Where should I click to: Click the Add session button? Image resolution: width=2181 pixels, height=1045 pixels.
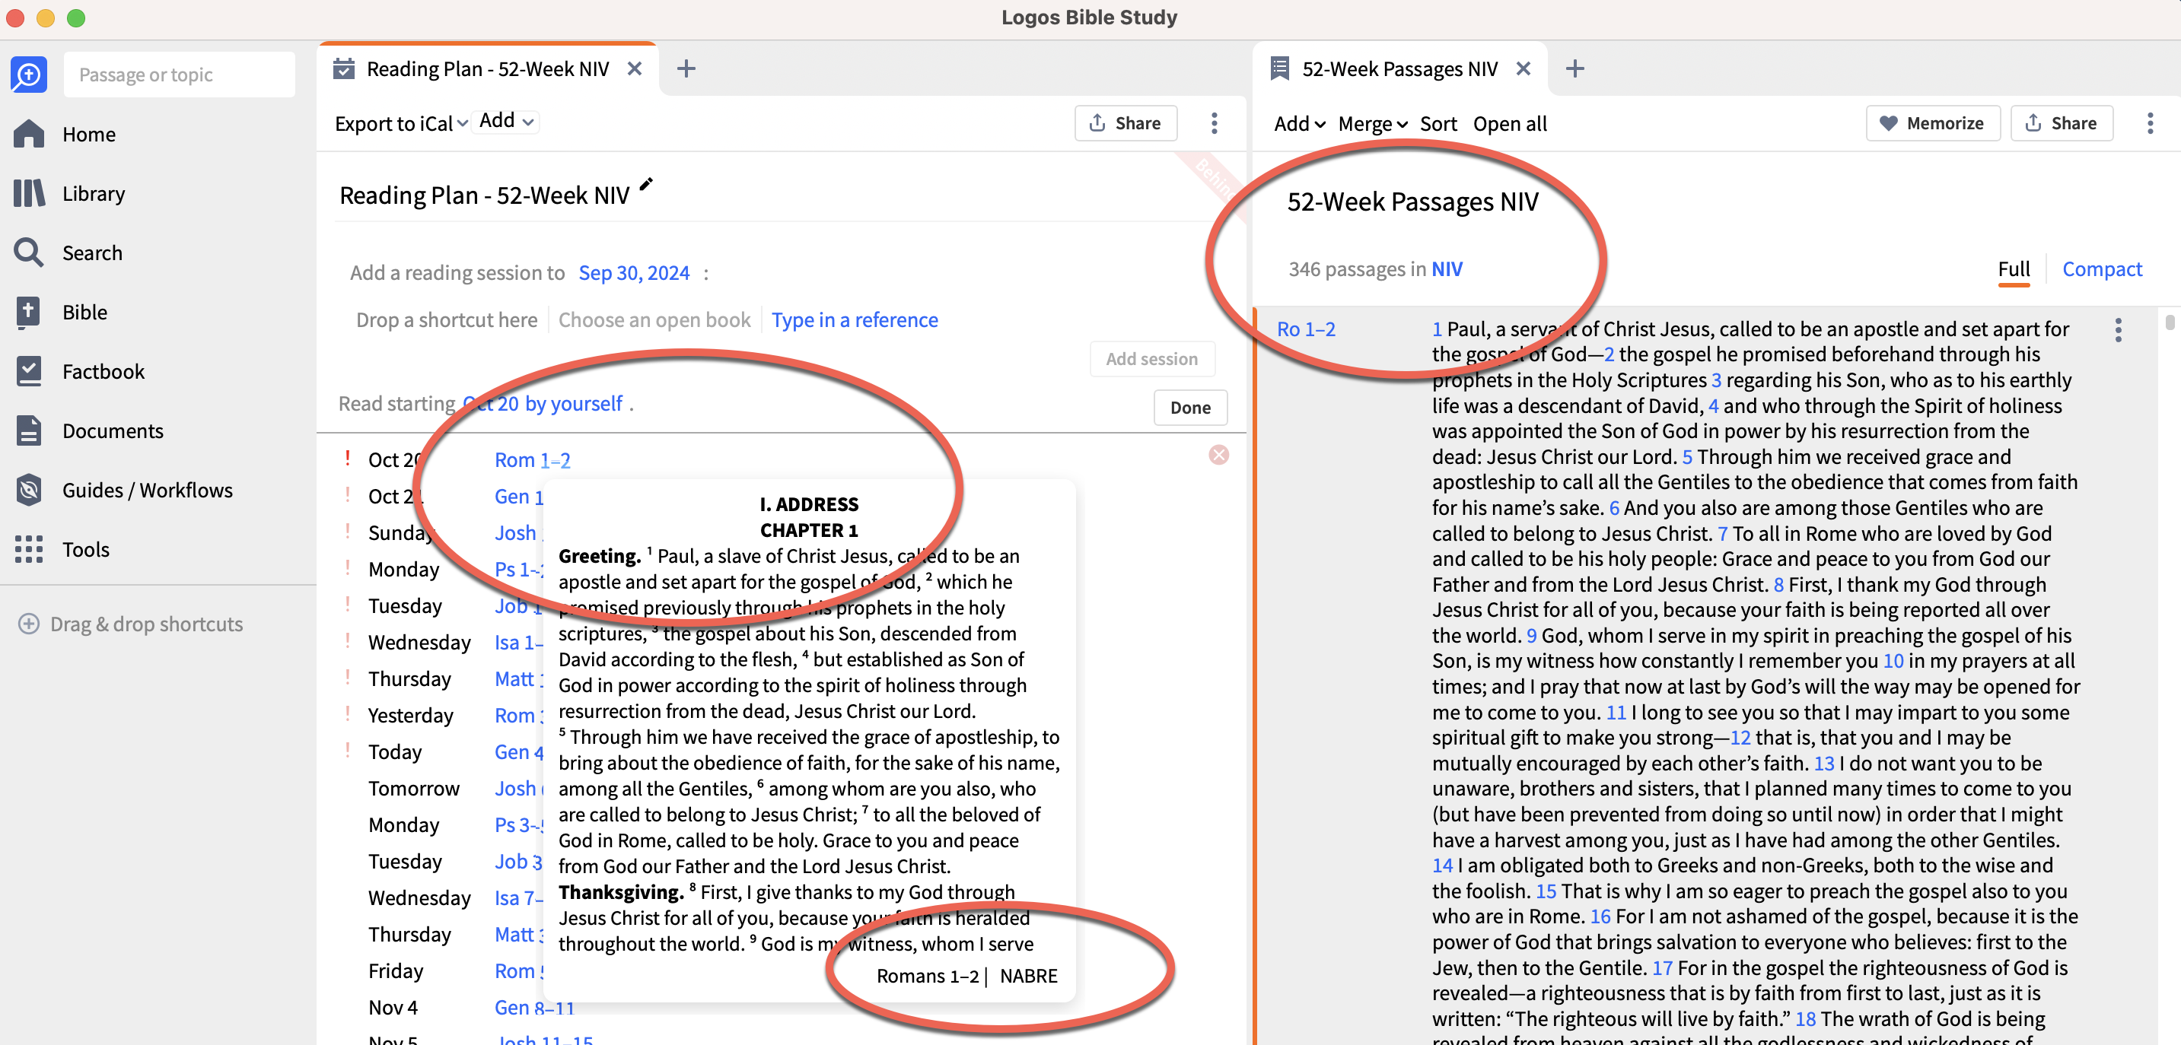click(1151, 359)
